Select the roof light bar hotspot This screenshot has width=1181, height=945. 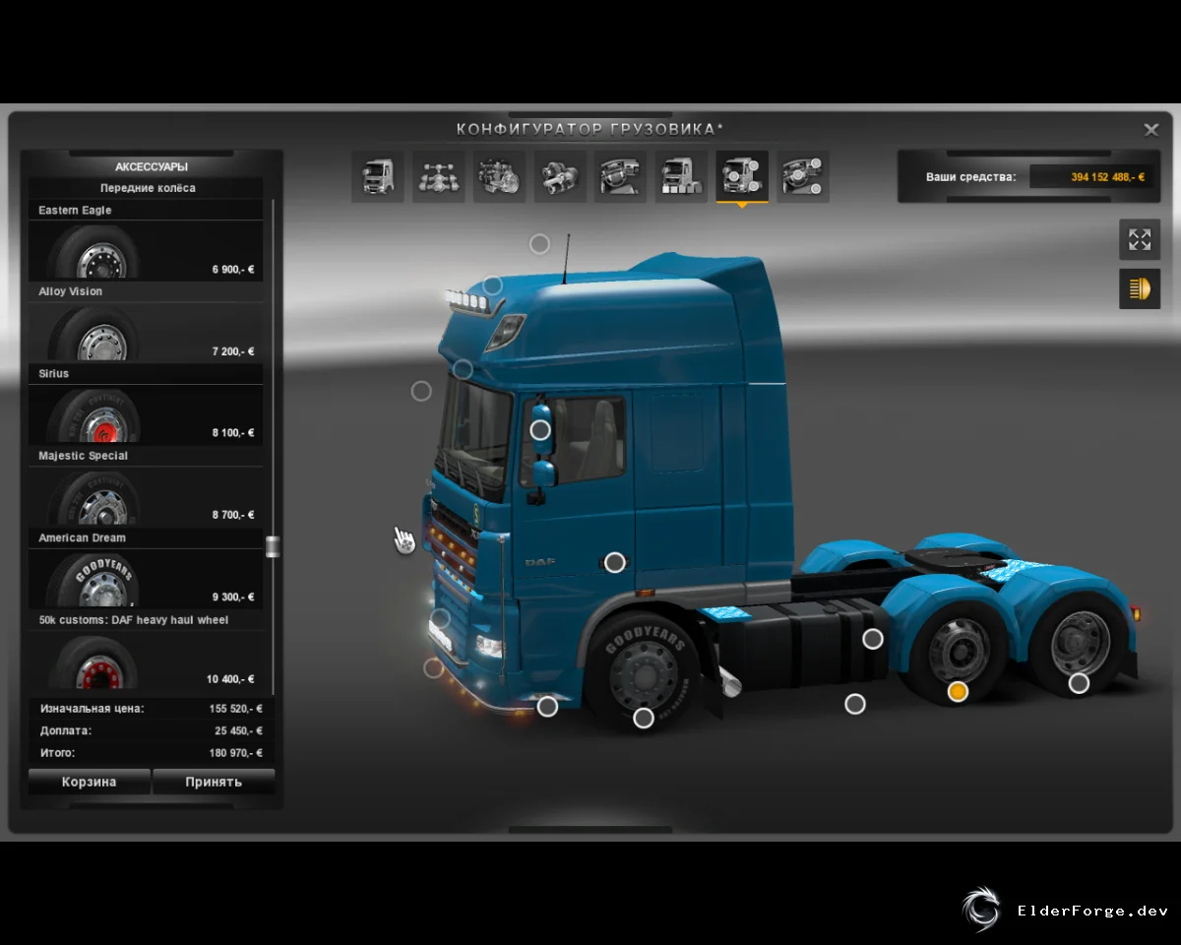(x=493, y=285)
